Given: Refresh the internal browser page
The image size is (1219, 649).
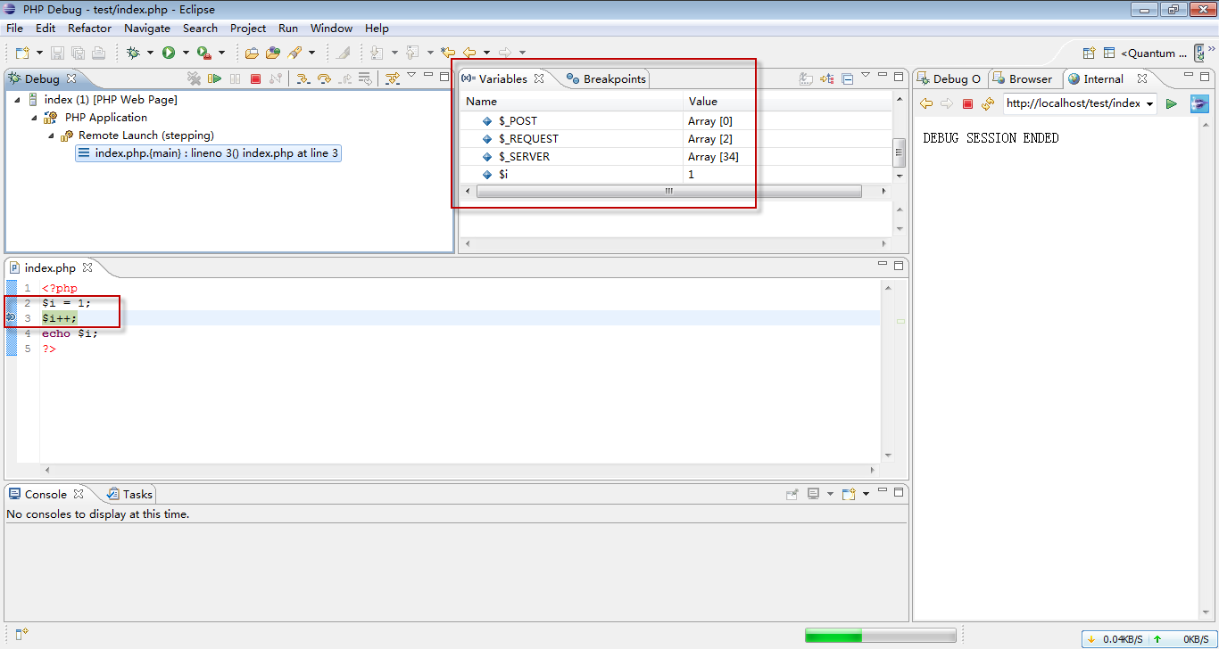Looking at the screenshot, I should (x=987, y=104).
